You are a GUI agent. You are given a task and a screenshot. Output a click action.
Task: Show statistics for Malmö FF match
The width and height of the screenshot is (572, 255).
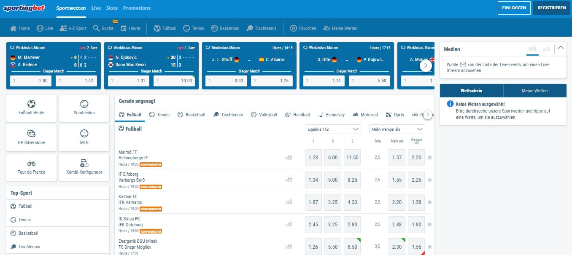pos(289,158)
